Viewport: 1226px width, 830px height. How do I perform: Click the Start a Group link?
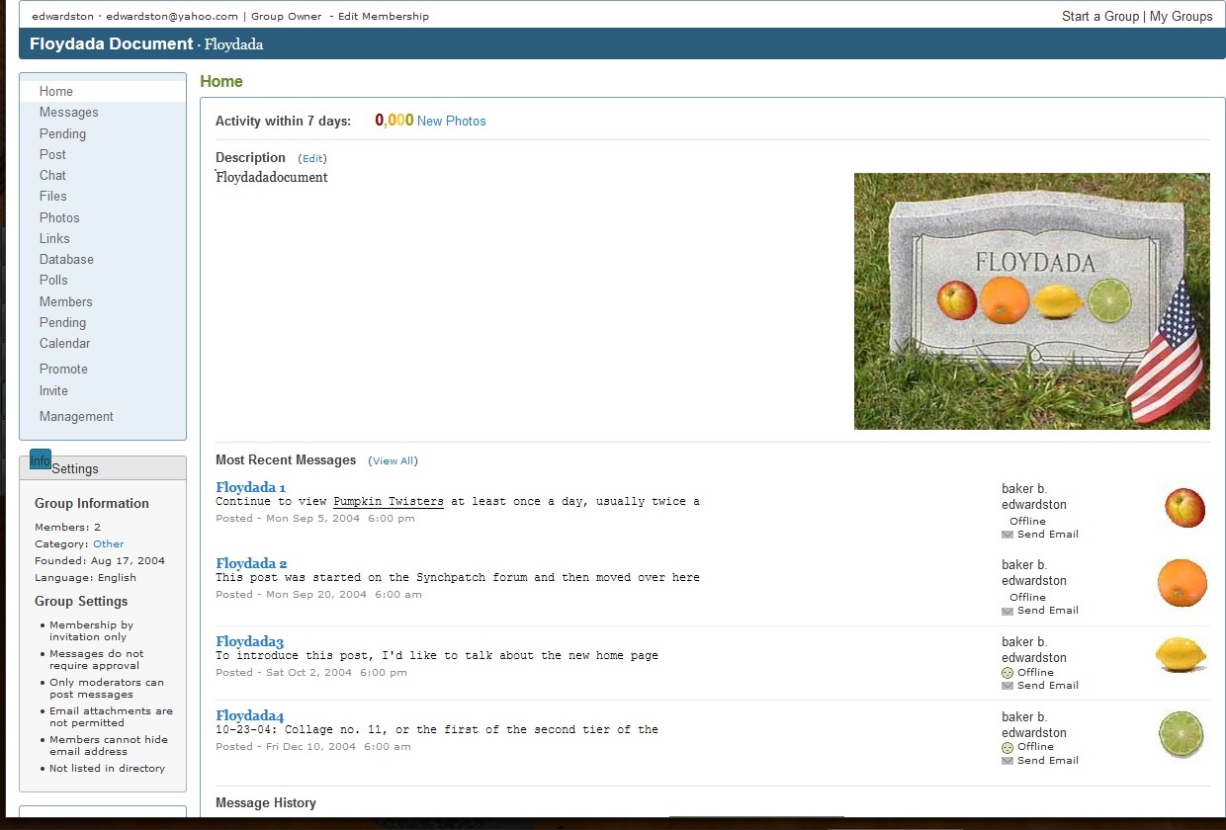[1099, 17]
